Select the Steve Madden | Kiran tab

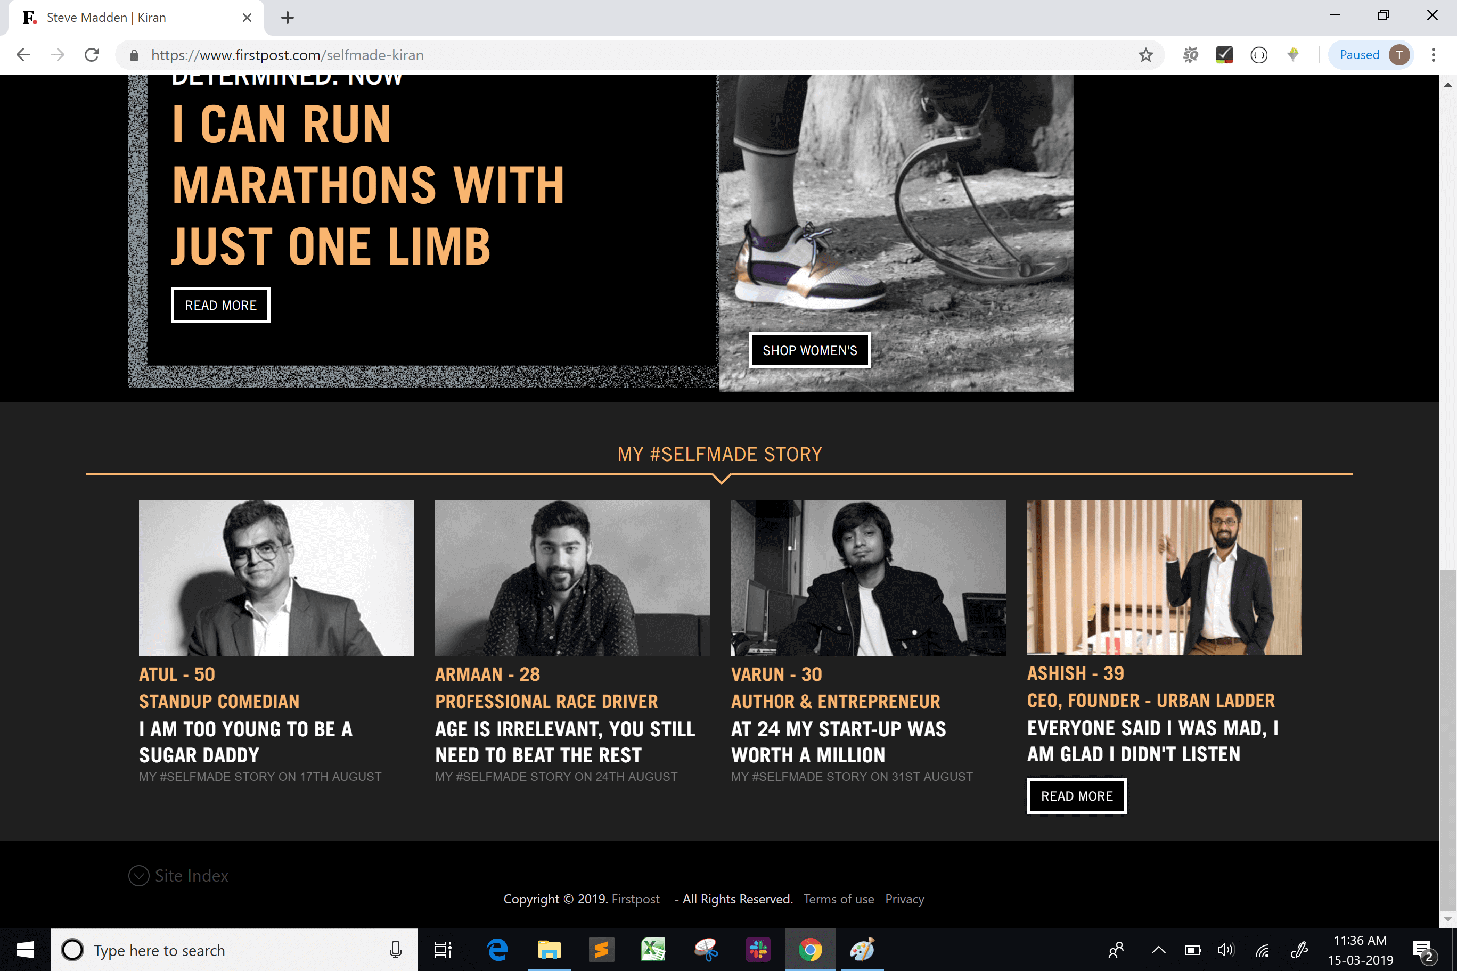pyautogui.click(x=135, y=18)
